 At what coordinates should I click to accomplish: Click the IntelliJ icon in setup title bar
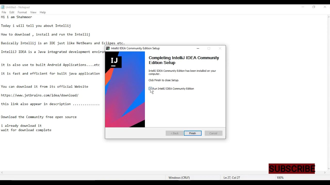pyautogui.click(x=108, y=48)
